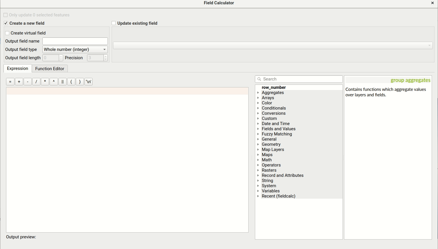Open the Output field type dropdown

coord(75,49)
